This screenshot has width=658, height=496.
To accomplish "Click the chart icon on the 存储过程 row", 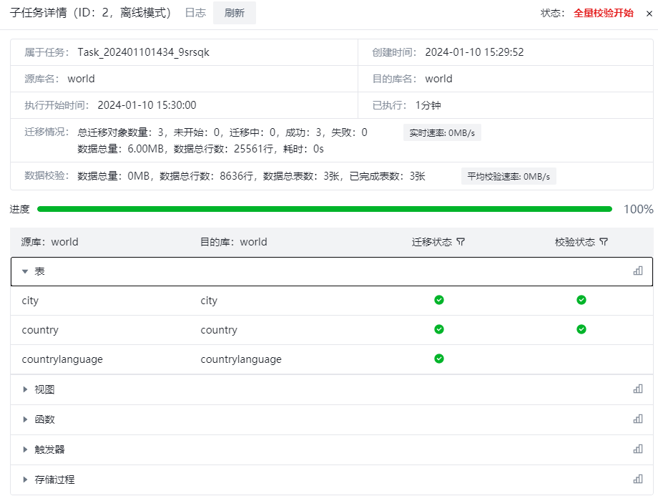I will click(637, 479).
